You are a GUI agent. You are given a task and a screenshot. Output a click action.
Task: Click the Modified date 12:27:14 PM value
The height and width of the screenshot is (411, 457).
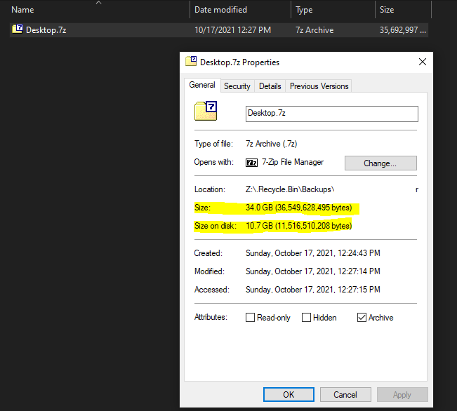pos(312,271)
